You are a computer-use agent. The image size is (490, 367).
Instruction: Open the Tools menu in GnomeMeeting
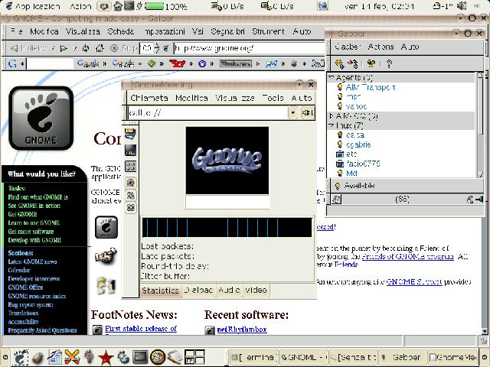point(273,98)
